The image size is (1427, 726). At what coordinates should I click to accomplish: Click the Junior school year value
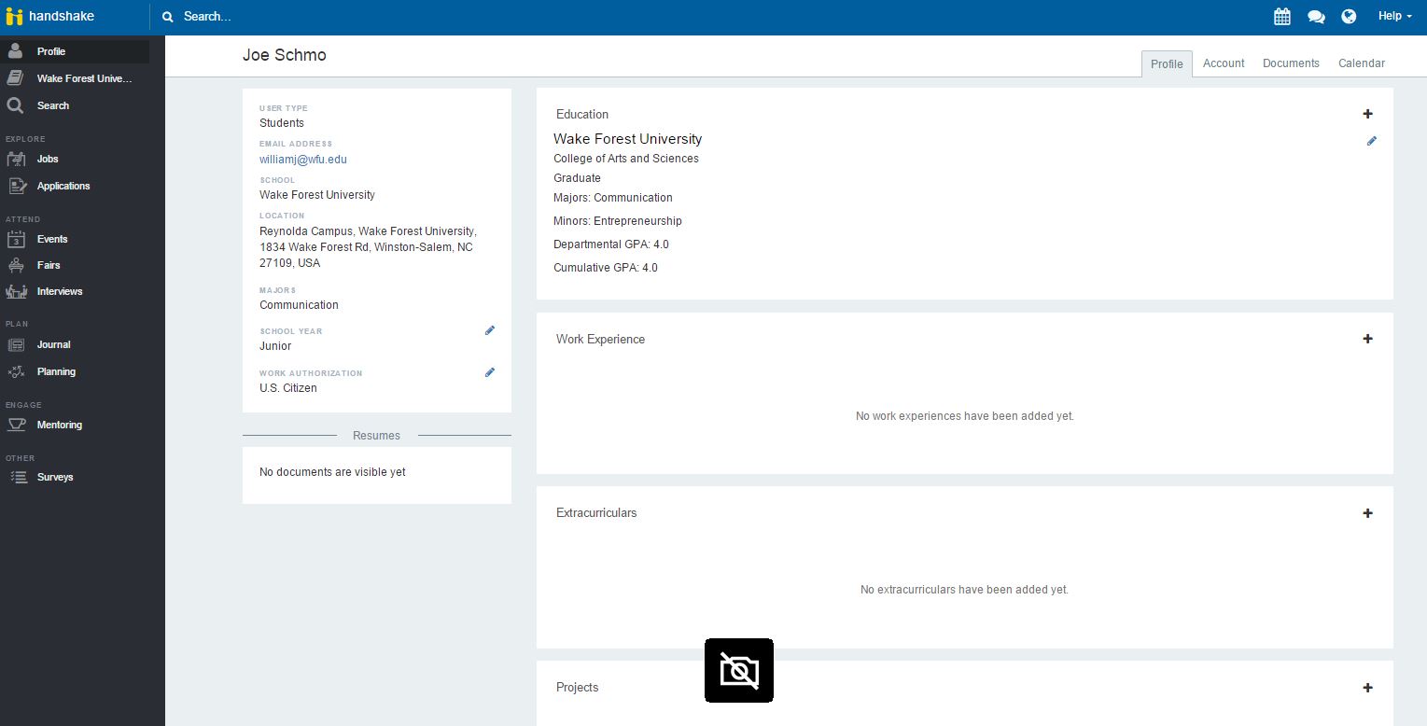[275, 346]
